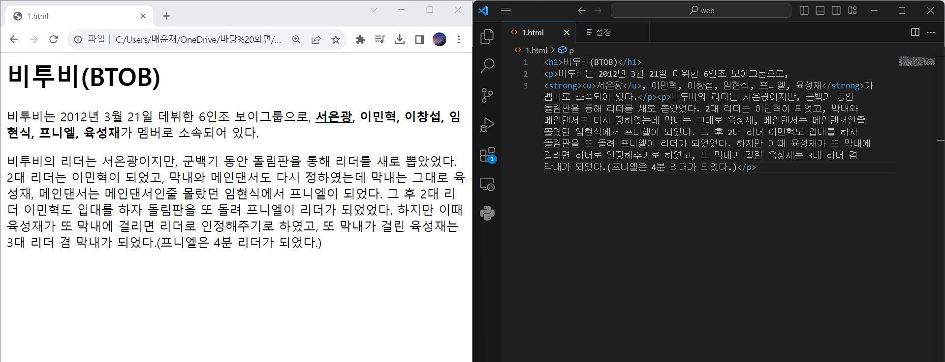Screen dimensions: 945x362
Task: Split the VS Code editor right
Action: [x=915, y=32]
